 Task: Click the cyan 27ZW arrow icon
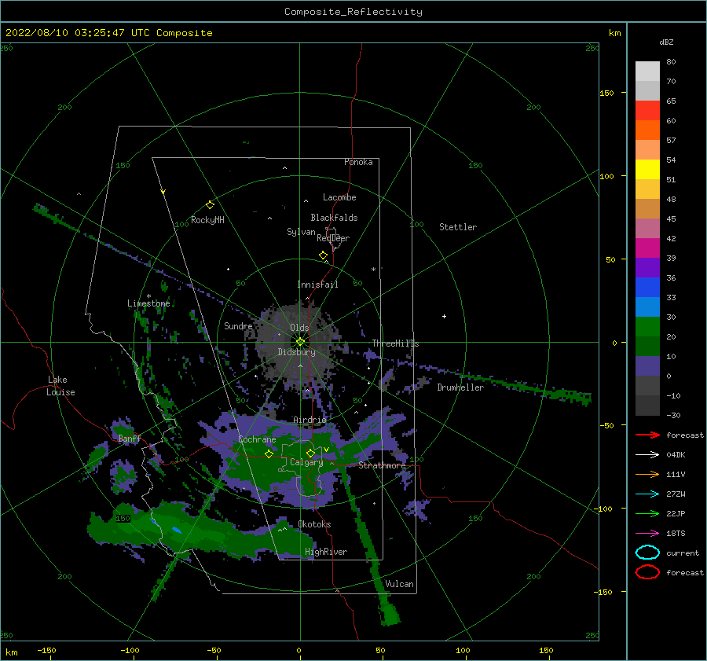[x=647, y=494]
